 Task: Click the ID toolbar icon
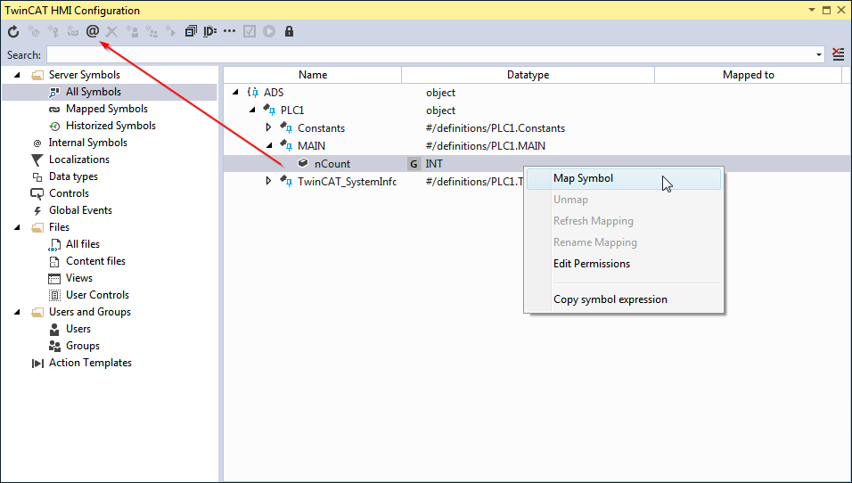tap(209, 31)
